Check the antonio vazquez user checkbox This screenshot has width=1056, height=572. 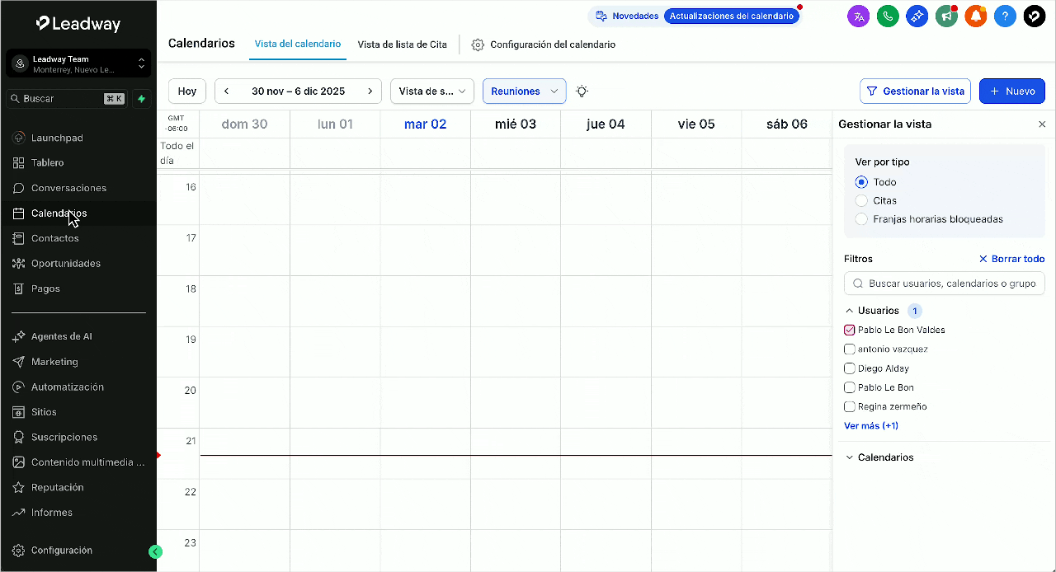[x=850, y=349]
